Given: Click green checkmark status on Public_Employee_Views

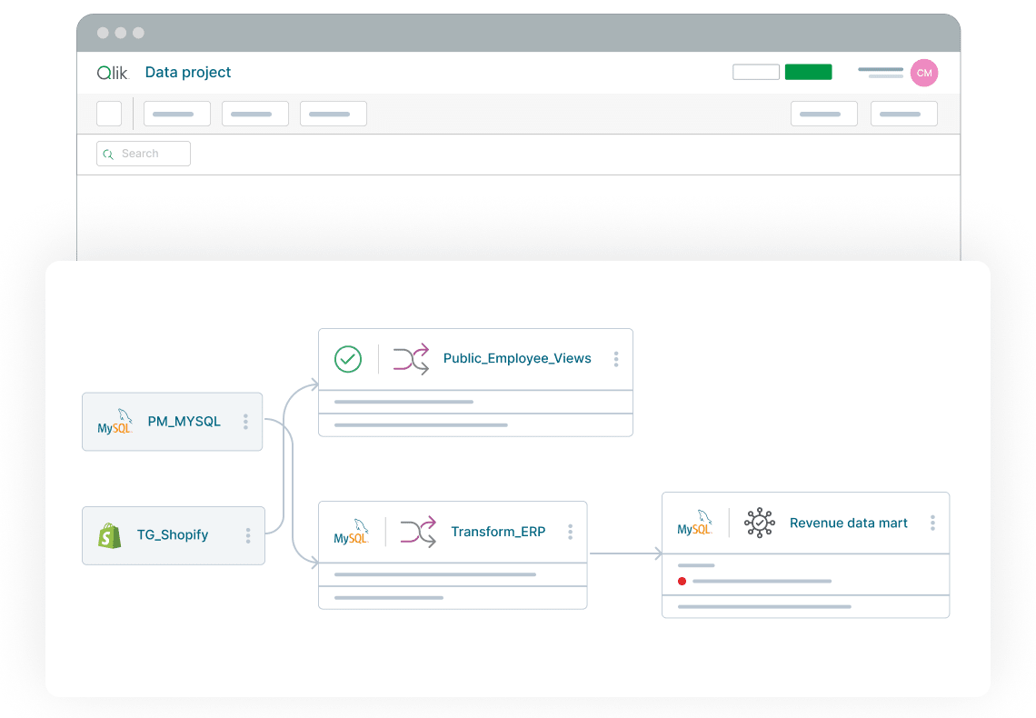Looking at the screenshot, I should click(347, 359).
